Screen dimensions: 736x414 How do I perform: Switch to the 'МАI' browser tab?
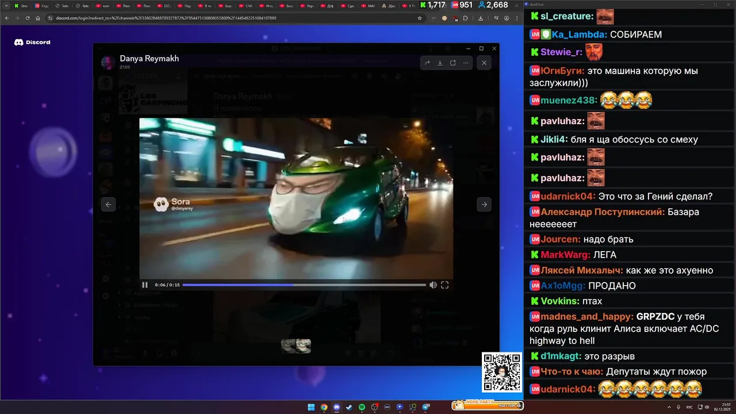[x=368, y=6]
